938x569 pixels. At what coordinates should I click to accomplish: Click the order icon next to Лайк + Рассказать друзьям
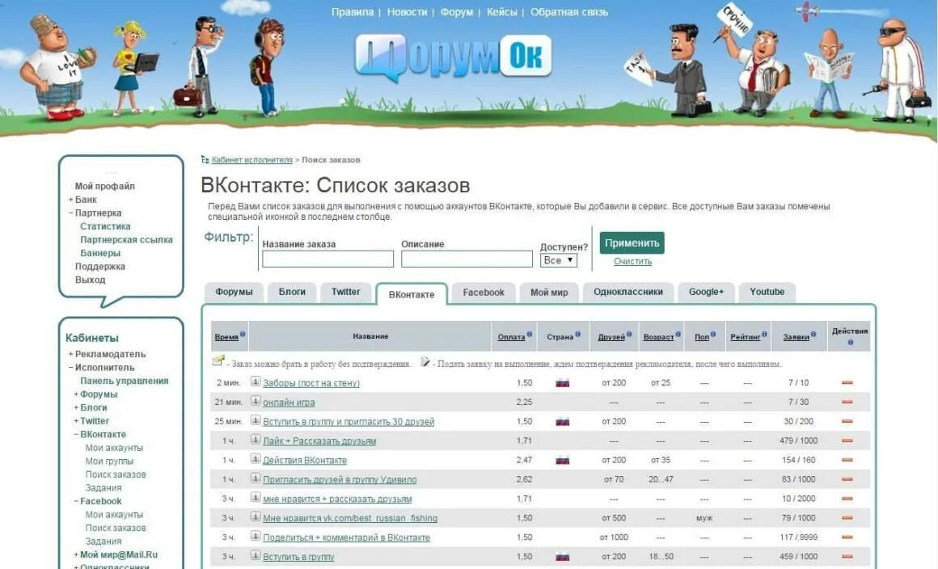(256, 440)
